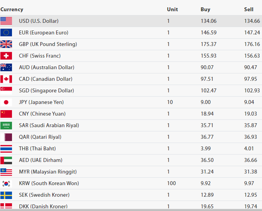Click the South Korean flag icon
The height and width of the screenshot is (211, 262).
[x=6, y=183]
